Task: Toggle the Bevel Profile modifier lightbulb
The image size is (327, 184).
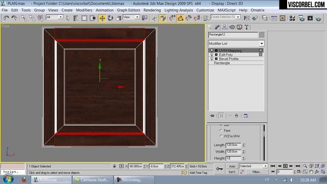Action: click(212, 59)
